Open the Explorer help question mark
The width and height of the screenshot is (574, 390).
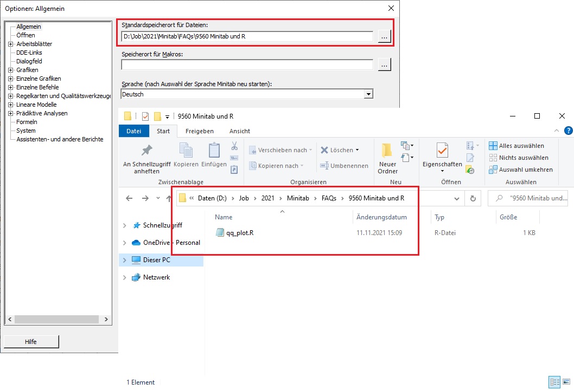click(569, 131)
